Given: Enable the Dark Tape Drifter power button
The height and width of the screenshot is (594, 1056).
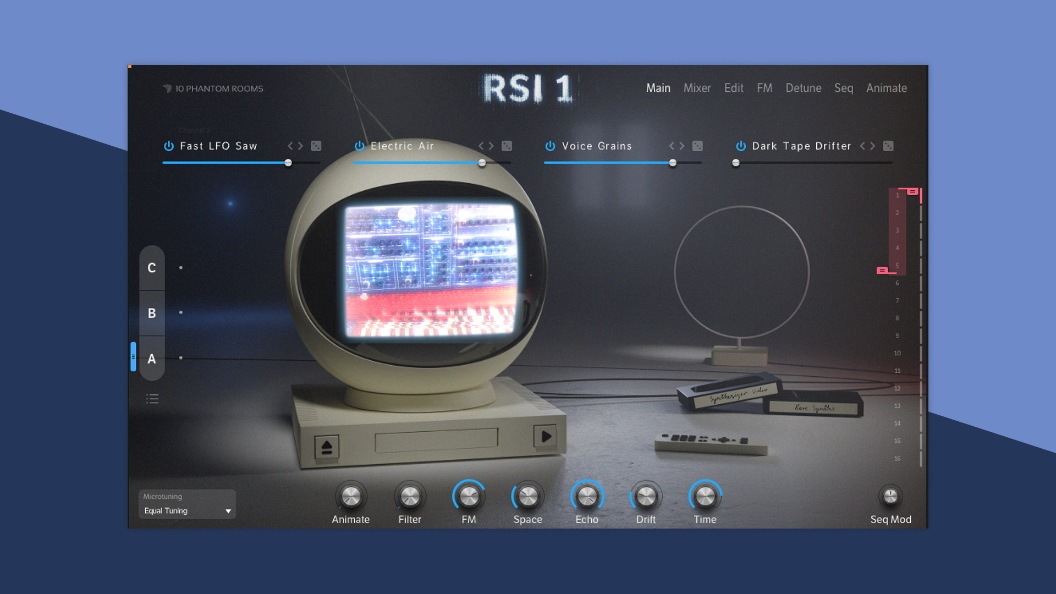Looking at the screenshot, I should (x=741, y=146).
